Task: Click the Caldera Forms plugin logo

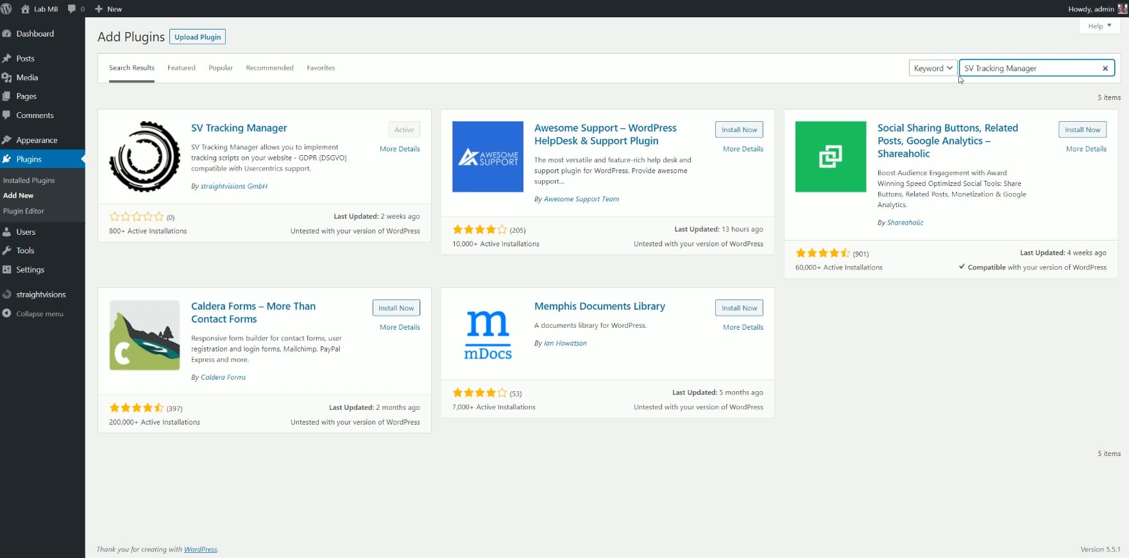Action: (144, 335)
